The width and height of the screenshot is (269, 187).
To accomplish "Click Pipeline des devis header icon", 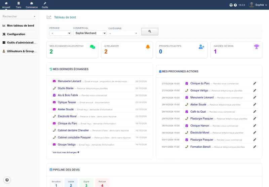I will tap(51, 170).
